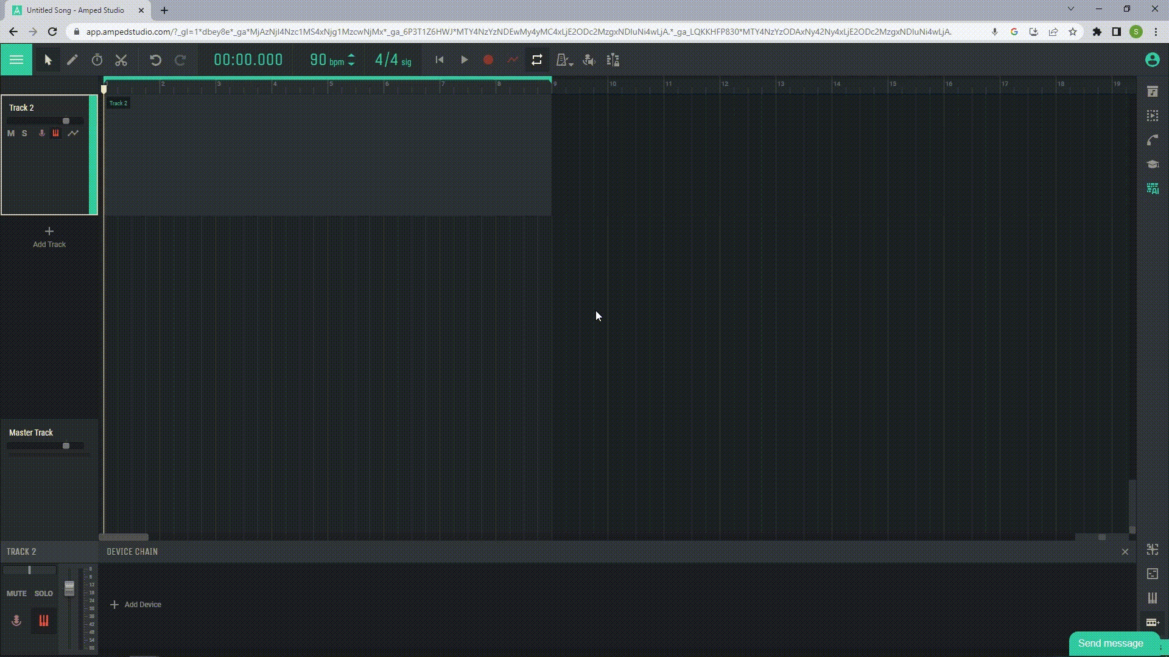The image size is (1169, 657).
Task: Enable Solo on Track 2 with S
Action: pos(24,133)
